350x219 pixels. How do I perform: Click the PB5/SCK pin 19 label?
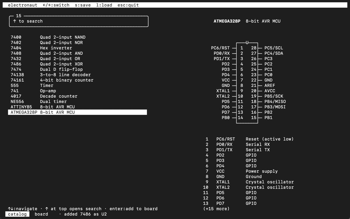(x=274, y=96)
